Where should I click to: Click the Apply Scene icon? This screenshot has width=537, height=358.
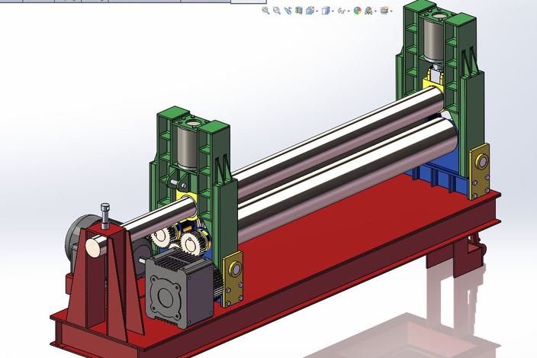tap(368, 11)
